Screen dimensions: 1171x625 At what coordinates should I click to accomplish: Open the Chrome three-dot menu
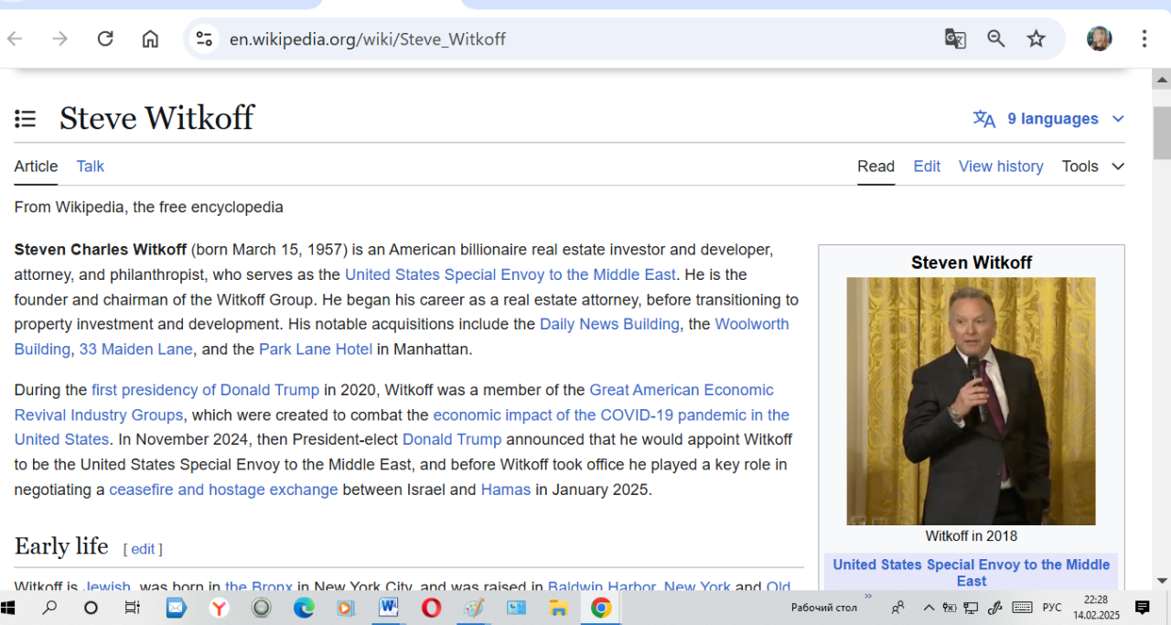1144,38
